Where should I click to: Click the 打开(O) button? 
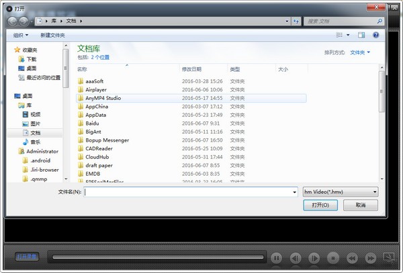[x=322, y=205]
